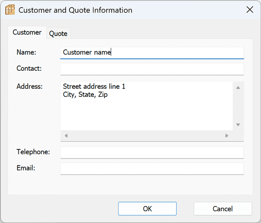This screenshot has height=223, width=261.
Task: Click the "Street address line 1" text
Action: click(94, 86)
